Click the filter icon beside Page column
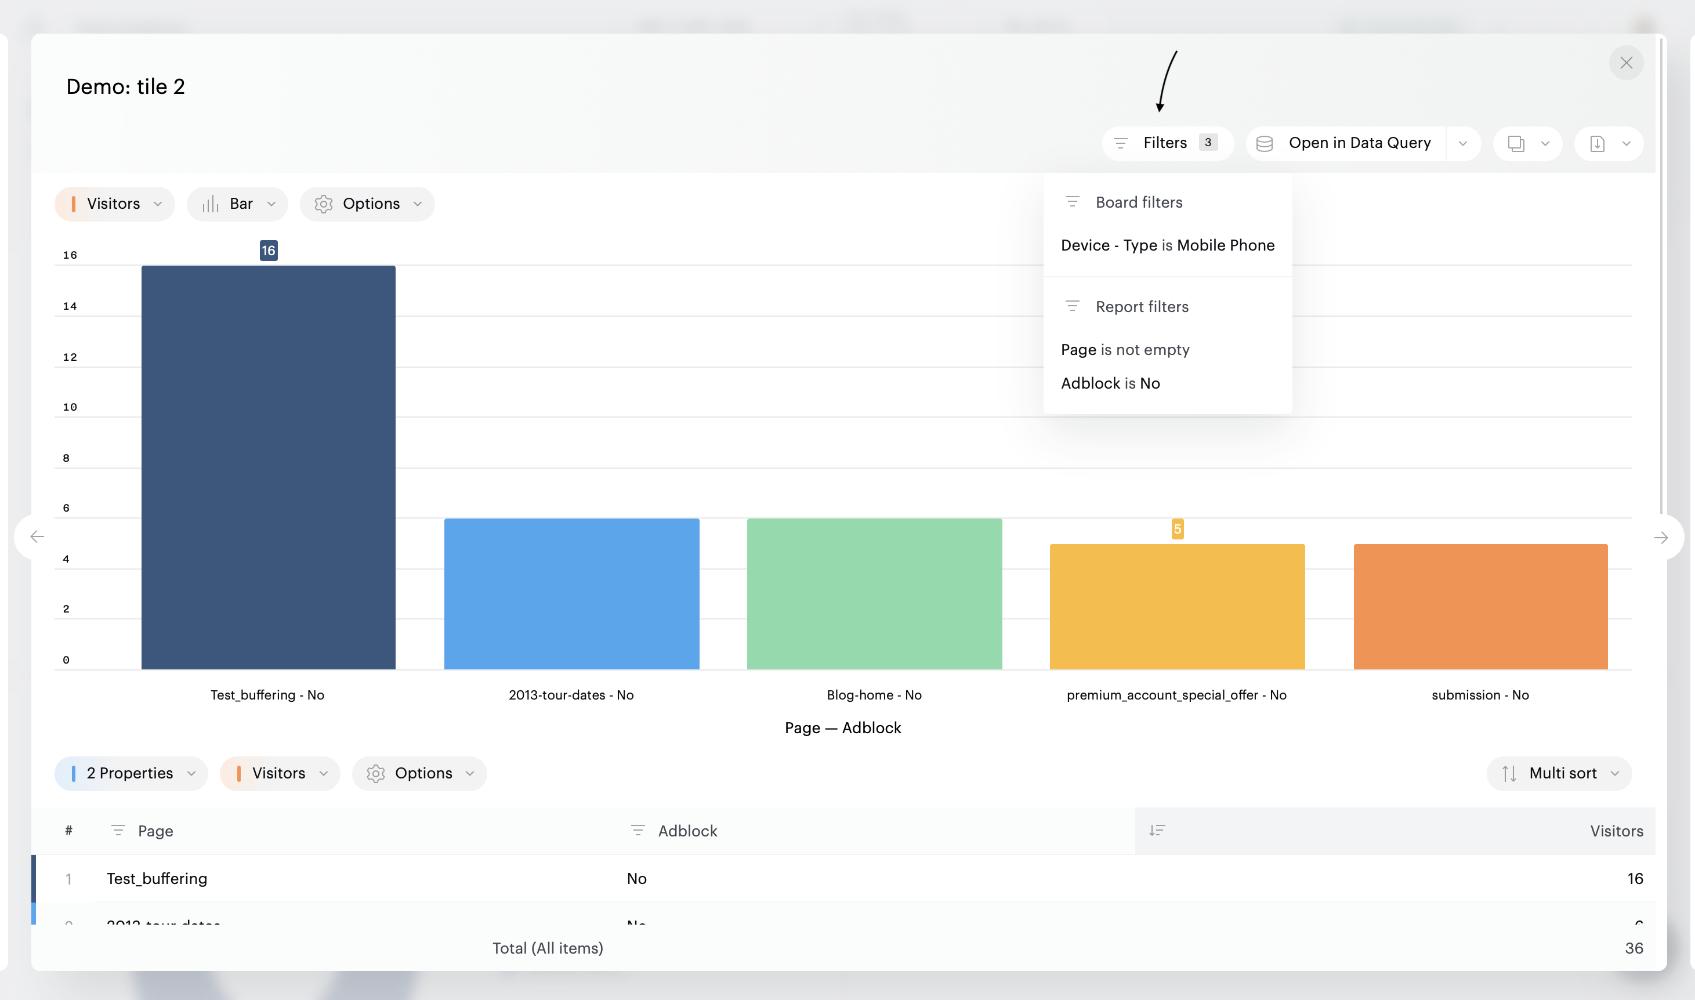Viewport: 1695px width, 1000px height. 118,831
